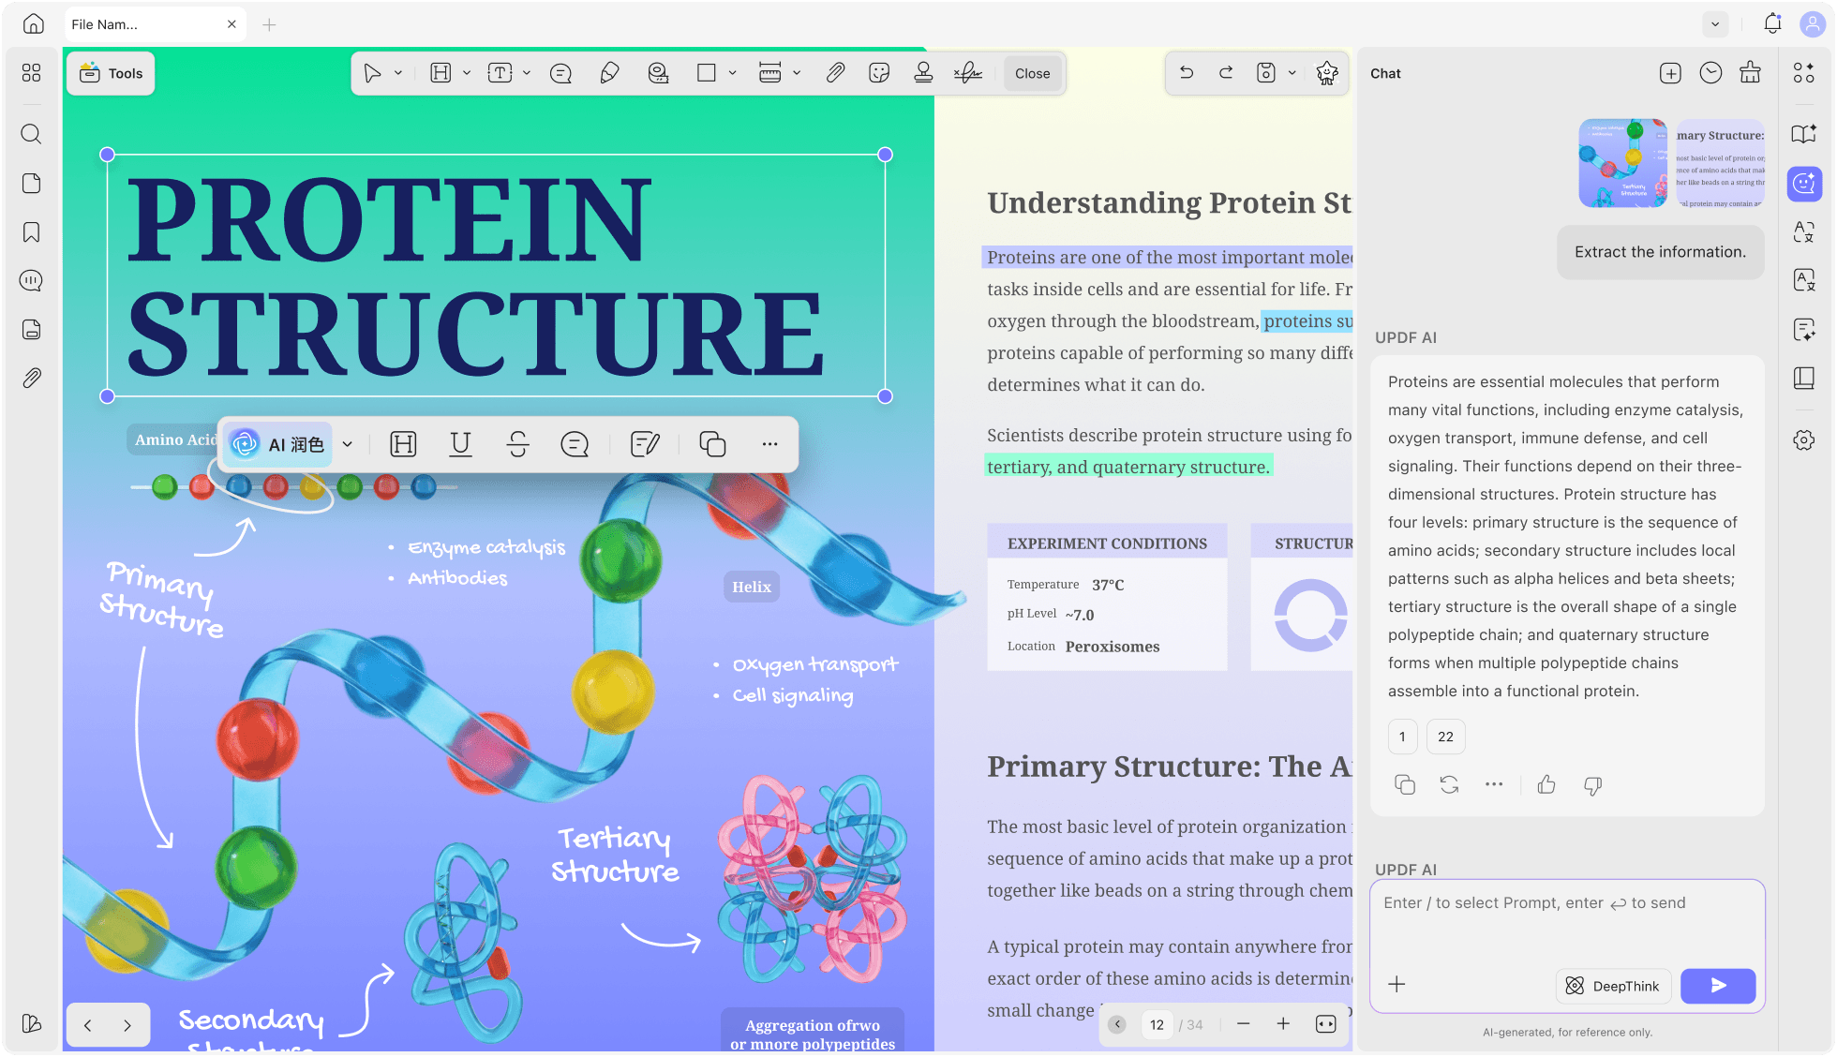The width and height of the screenshot is (1837, 1057).
Task: Open chat history clock icon
Action: coord(1710,73)
